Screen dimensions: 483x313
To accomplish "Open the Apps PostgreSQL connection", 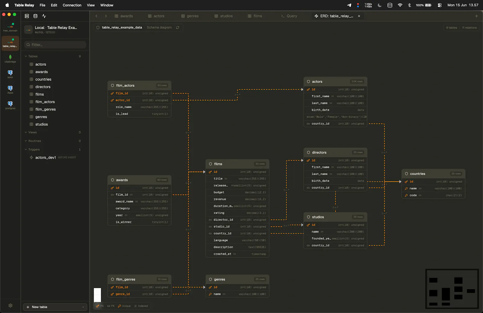I will click(x=10, y=90).
